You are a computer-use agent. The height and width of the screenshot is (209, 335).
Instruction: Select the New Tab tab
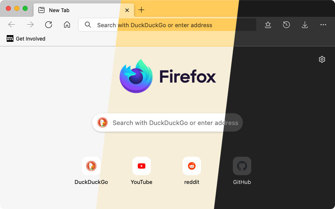coord(84,10)
